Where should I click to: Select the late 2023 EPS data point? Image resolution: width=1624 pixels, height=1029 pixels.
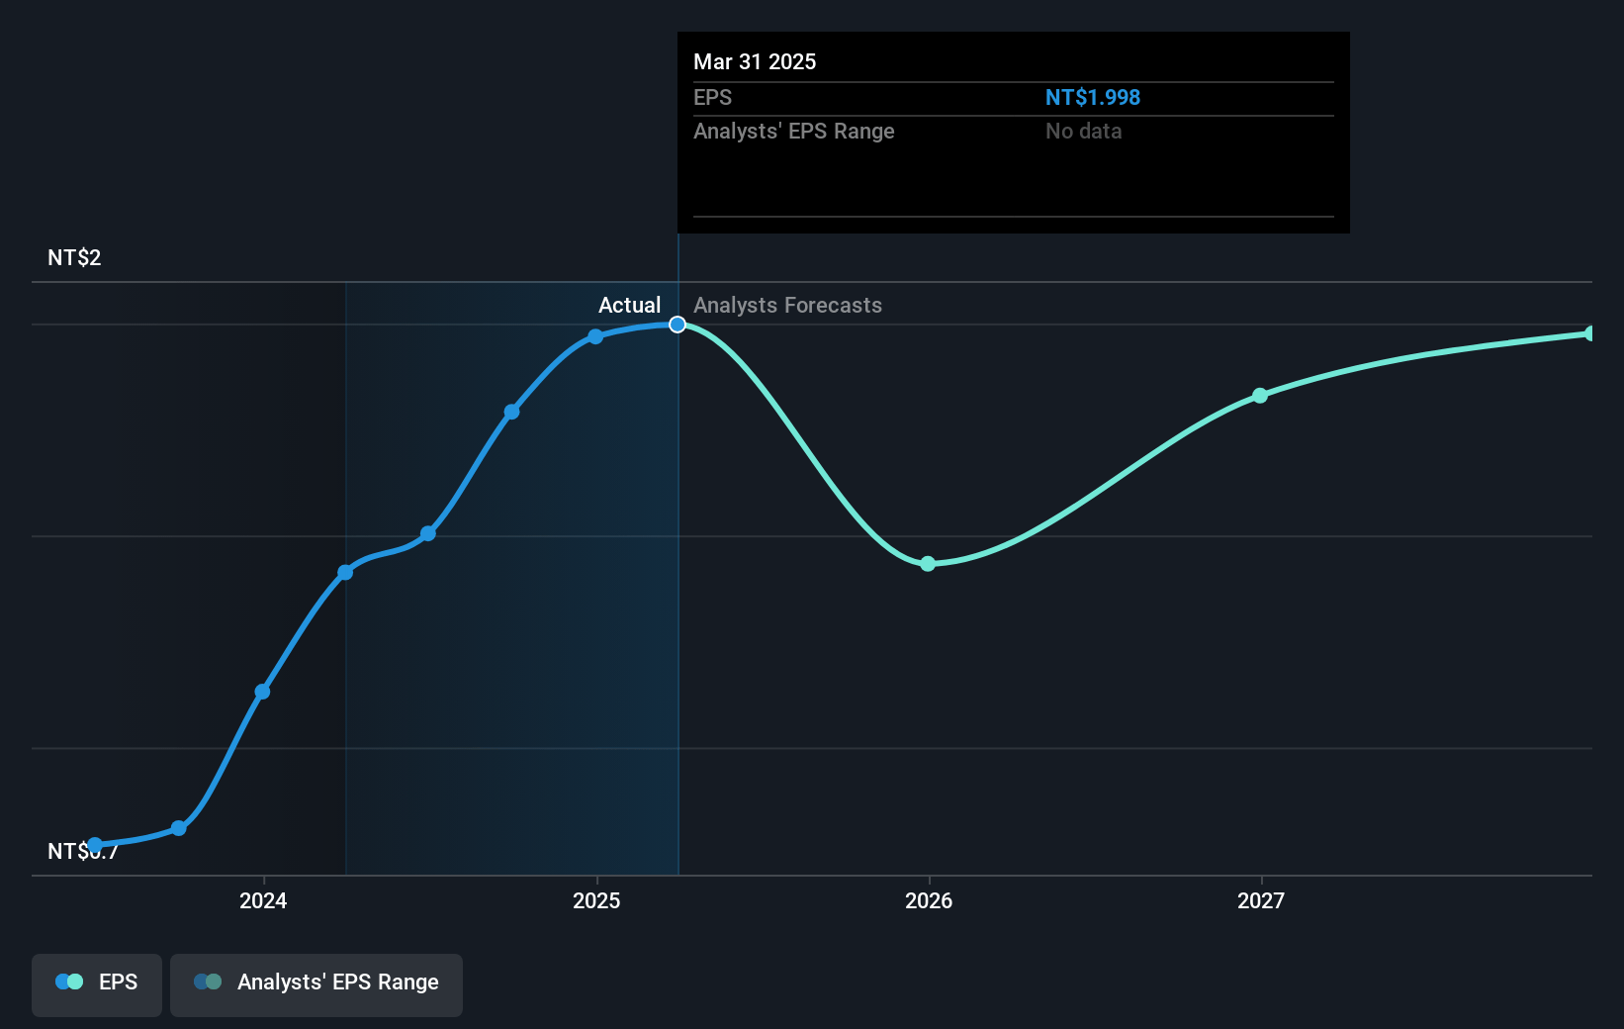coord(179,828)
